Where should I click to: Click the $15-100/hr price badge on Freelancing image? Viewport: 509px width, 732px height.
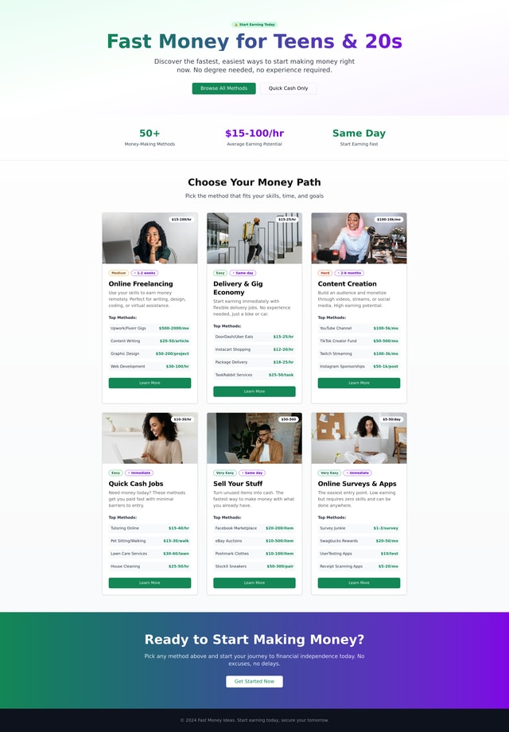point(181,220)
